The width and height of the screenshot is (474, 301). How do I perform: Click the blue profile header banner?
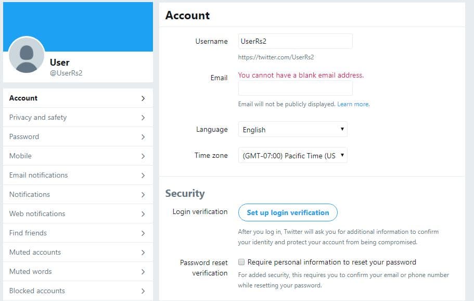[78, 27]
